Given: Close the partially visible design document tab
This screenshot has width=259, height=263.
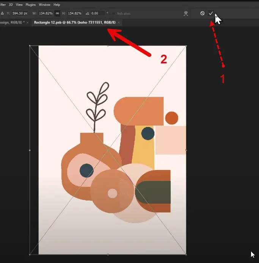Looking at the screenshot, I should [27, 23].
